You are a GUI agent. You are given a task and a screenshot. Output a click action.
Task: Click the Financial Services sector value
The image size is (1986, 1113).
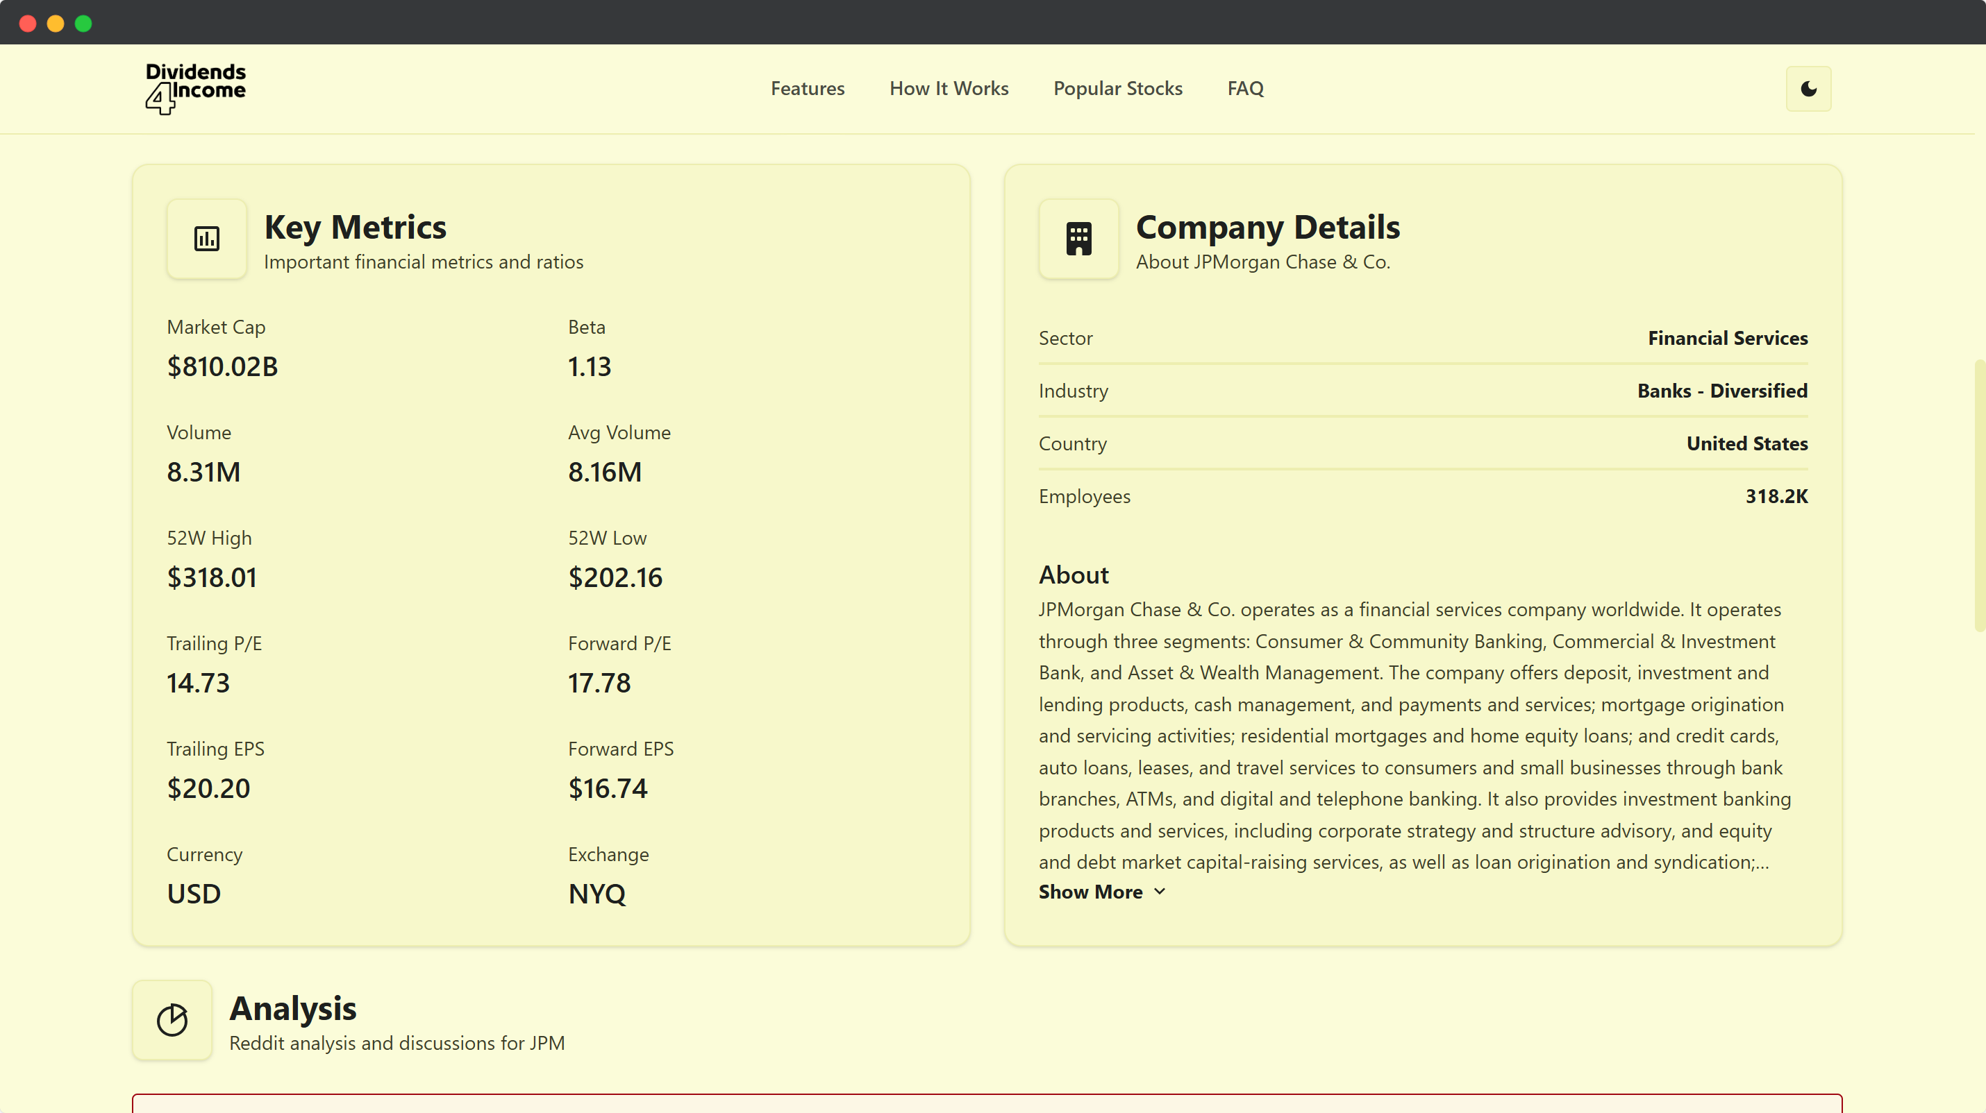click(x=1727, y=338)
